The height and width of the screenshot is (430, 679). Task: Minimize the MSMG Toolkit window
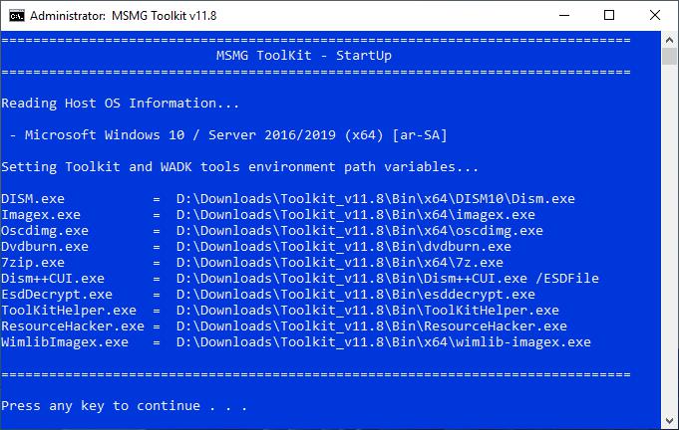pos(563,15)
